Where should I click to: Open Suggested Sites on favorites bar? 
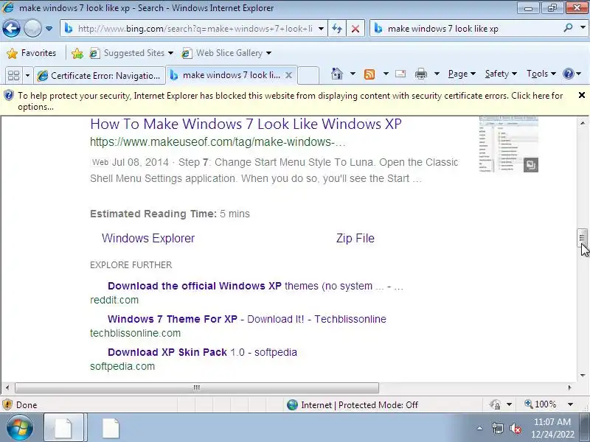pos(131,53)
